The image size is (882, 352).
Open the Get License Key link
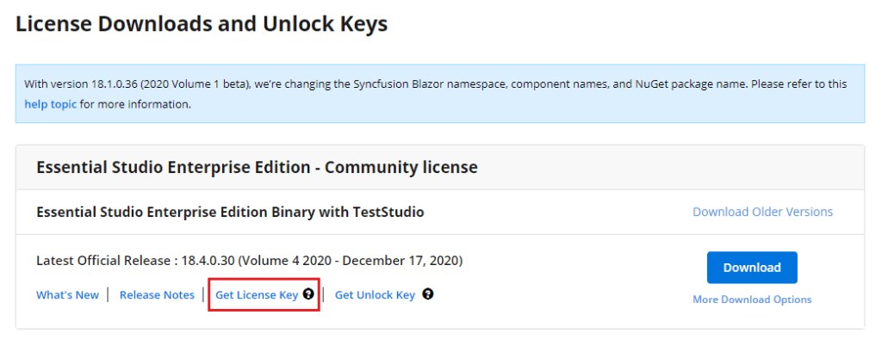(257, 295)
